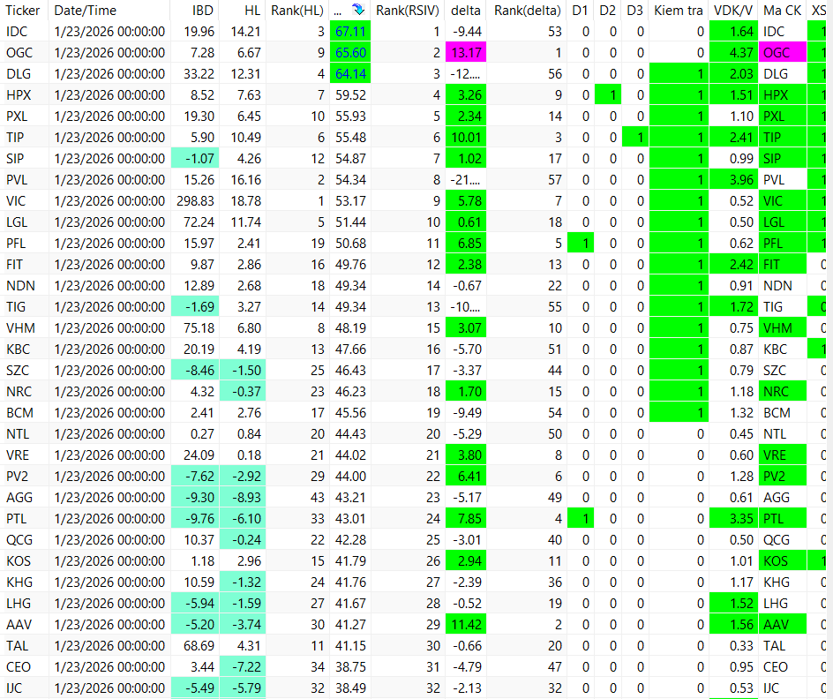
Task: Click the Ma CK column header
Action: (783, 10)
